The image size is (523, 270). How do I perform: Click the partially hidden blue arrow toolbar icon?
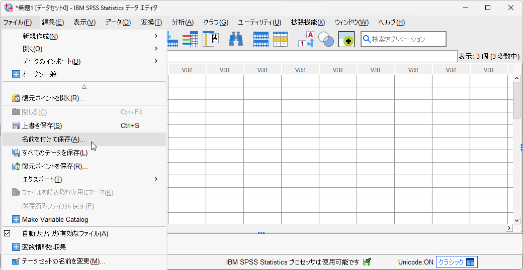tap(172, 39)
